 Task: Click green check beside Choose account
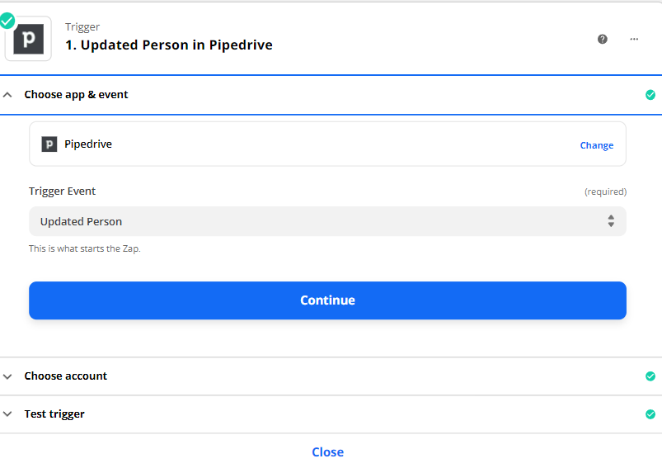pyautogui.click(x=650, y=376)
